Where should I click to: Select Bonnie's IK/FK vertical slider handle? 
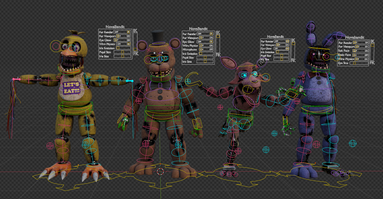pos(372,45)
